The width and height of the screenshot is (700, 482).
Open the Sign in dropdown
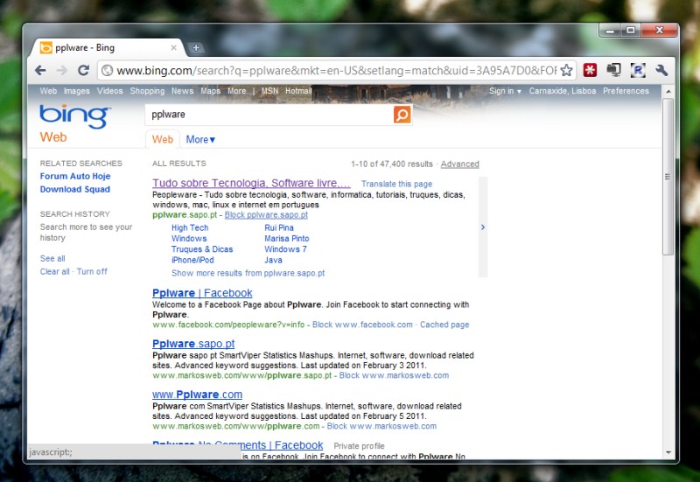pyautogui.click(x=505, y=91)
